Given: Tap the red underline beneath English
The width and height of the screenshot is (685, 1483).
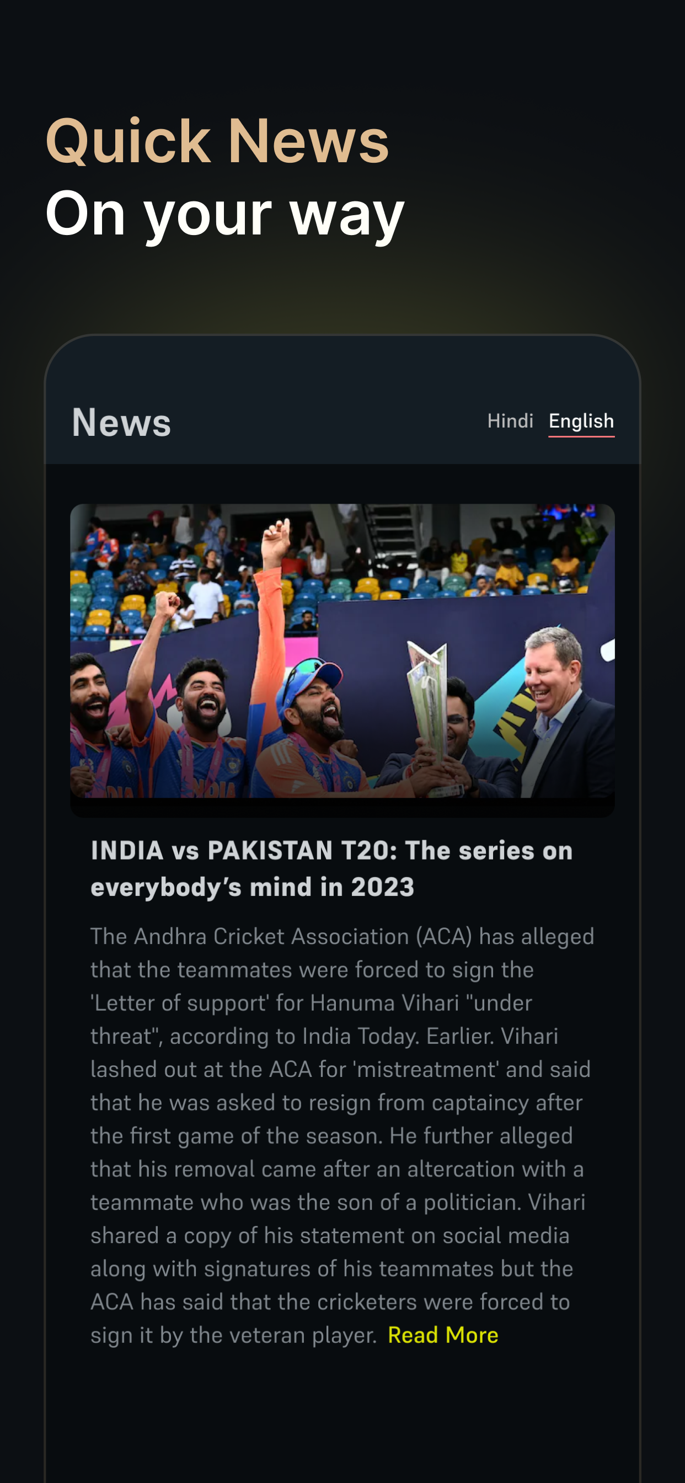Looking at the screenshot, I should point(581,436).
